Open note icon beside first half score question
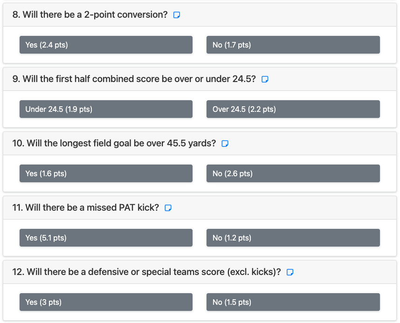The image size is (400, 323). click(x=265, y=79)
